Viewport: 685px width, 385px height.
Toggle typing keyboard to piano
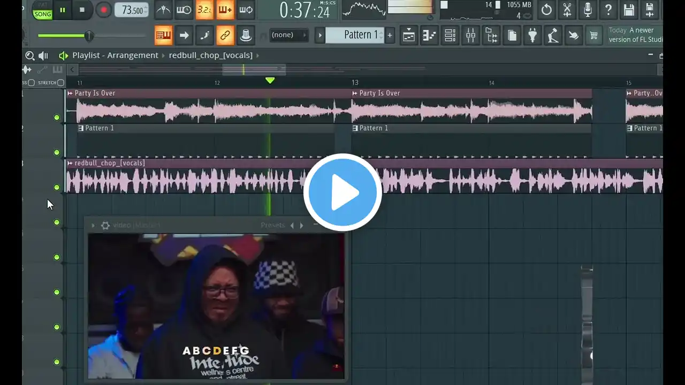(163, 35)
